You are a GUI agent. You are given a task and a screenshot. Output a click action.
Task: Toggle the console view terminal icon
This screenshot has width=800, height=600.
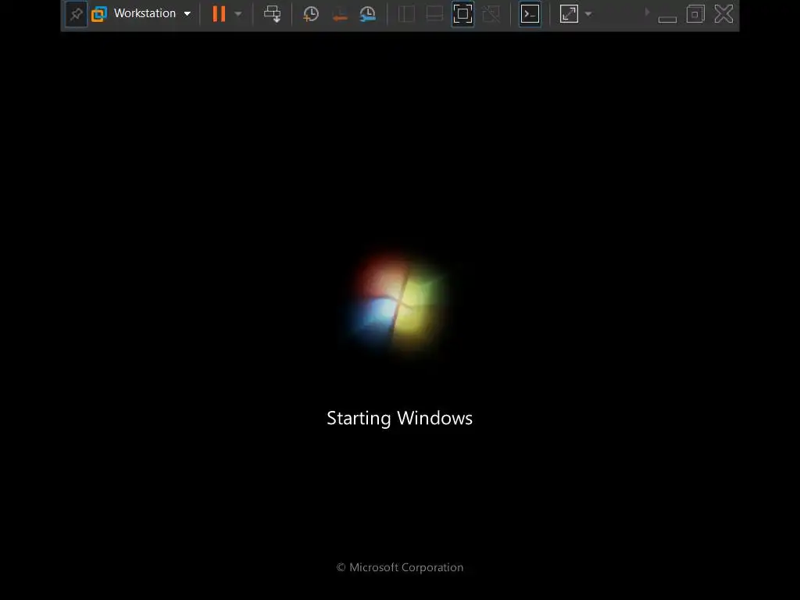click(530, 14)
